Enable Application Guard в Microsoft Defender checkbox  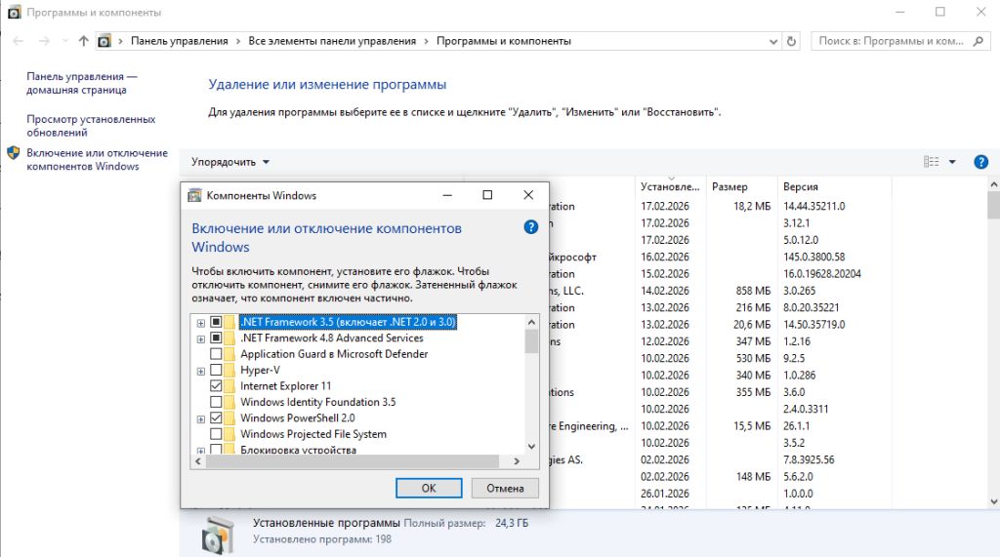point(216,354)
